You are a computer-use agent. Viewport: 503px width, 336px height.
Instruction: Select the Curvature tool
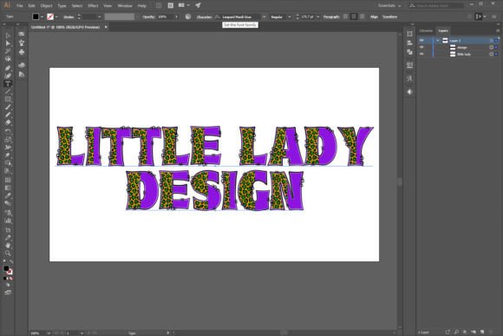(x=8, y=76)
